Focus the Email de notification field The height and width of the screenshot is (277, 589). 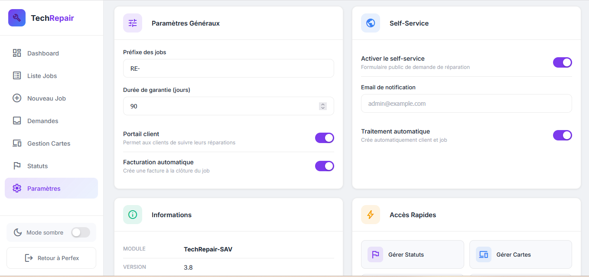466,104
